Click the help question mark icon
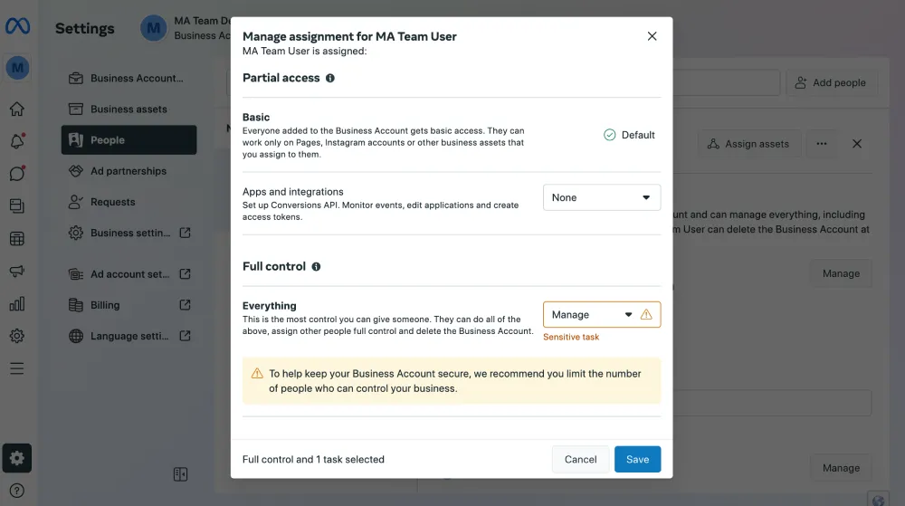Screen dimensions: 905x506 [x=16, y=491]
